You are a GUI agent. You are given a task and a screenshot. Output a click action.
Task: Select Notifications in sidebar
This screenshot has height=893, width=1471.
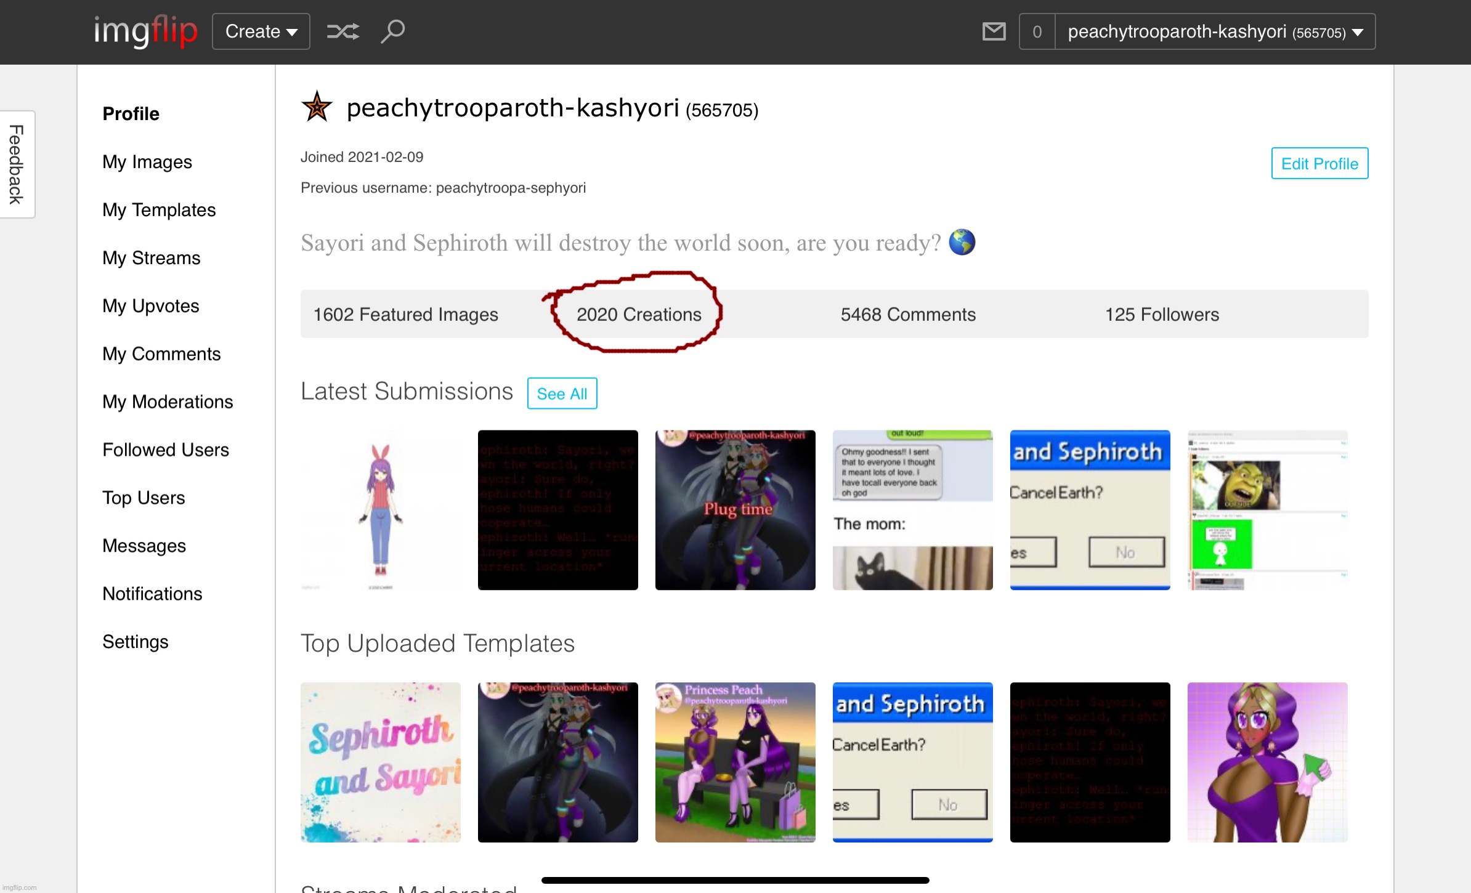[x=152, y=594]
